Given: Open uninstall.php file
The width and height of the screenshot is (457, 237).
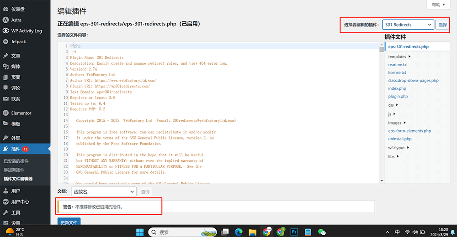Looking at the screenshot, I should [400, 139].
